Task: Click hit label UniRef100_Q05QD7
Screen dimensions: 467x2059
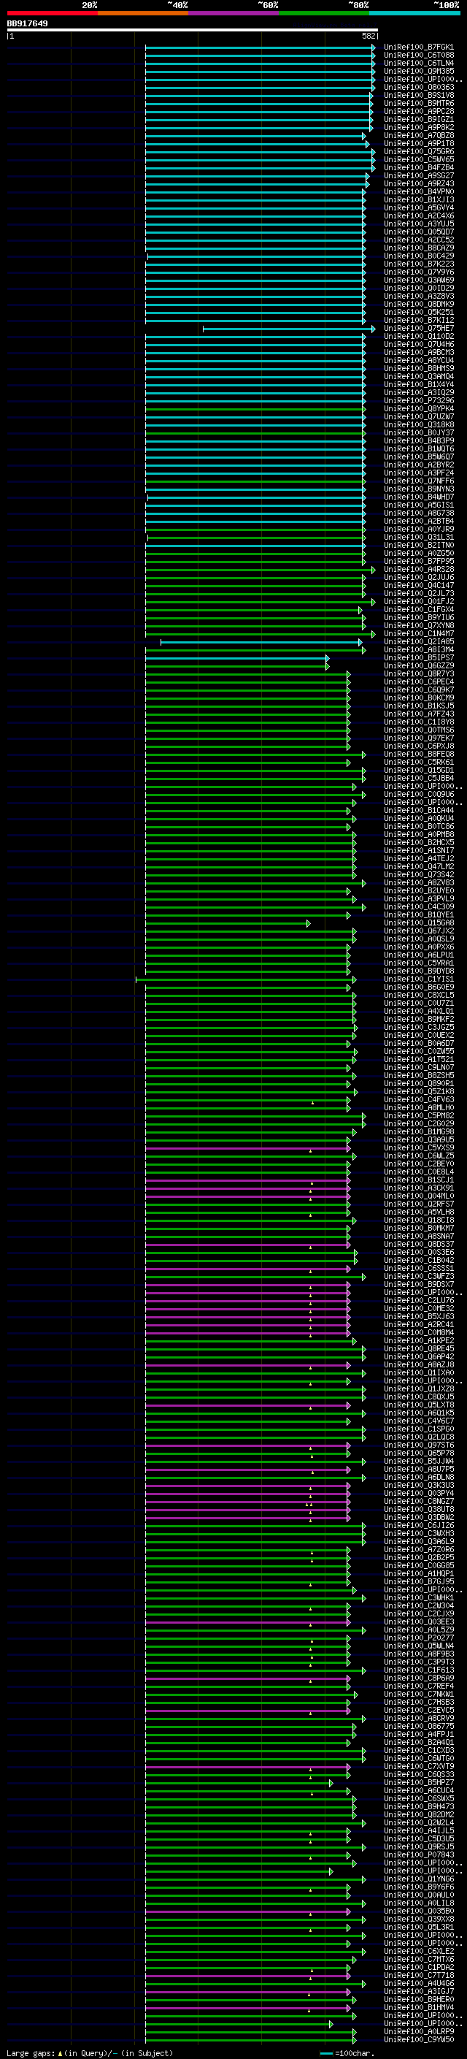Action: click(419, 232)
